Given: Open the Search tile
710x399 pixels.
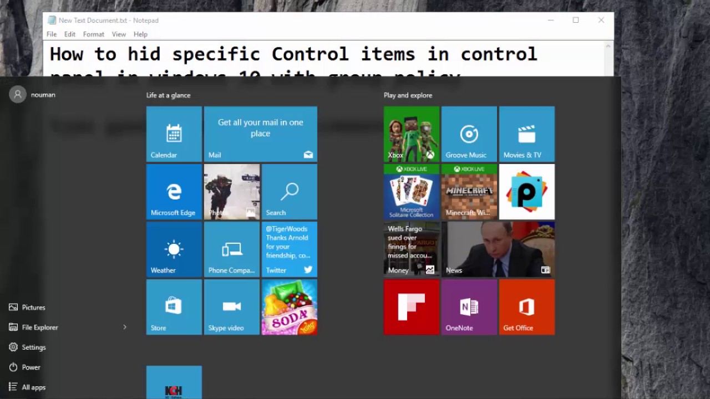Looking at the screenshot, I should pos(290,192).
